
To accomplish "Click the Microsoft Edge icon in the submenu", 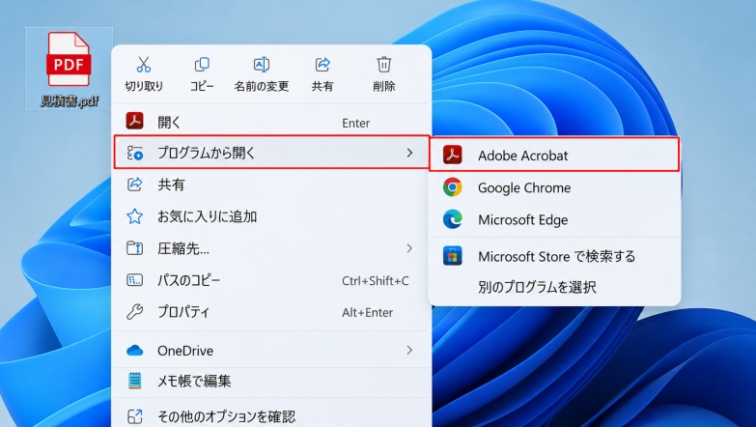I will coord(452,219).
